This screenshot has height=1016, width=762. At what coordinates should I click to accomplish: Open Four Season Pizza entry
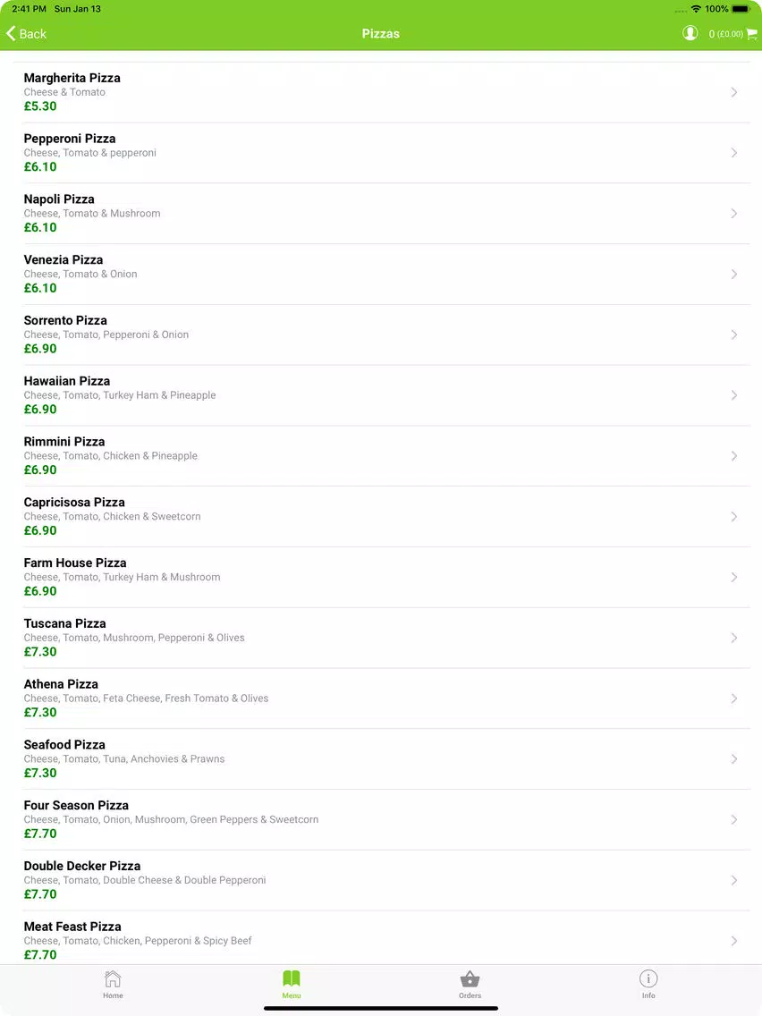(381, 819)
